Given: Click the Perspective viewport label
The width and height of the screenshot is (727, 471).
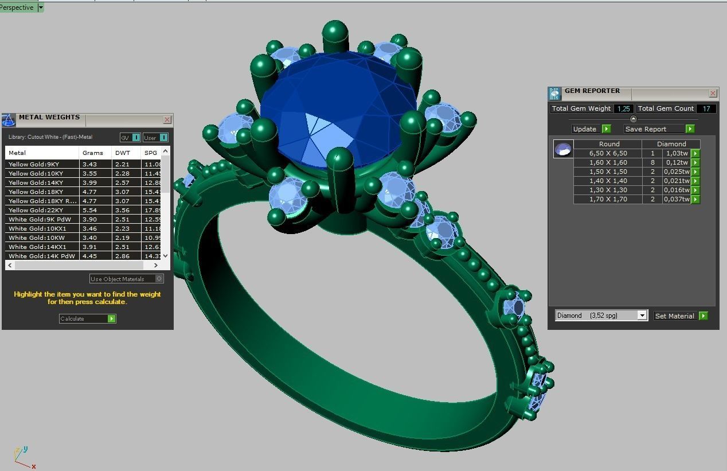Looking at the screenshot, I should [17, 7].
